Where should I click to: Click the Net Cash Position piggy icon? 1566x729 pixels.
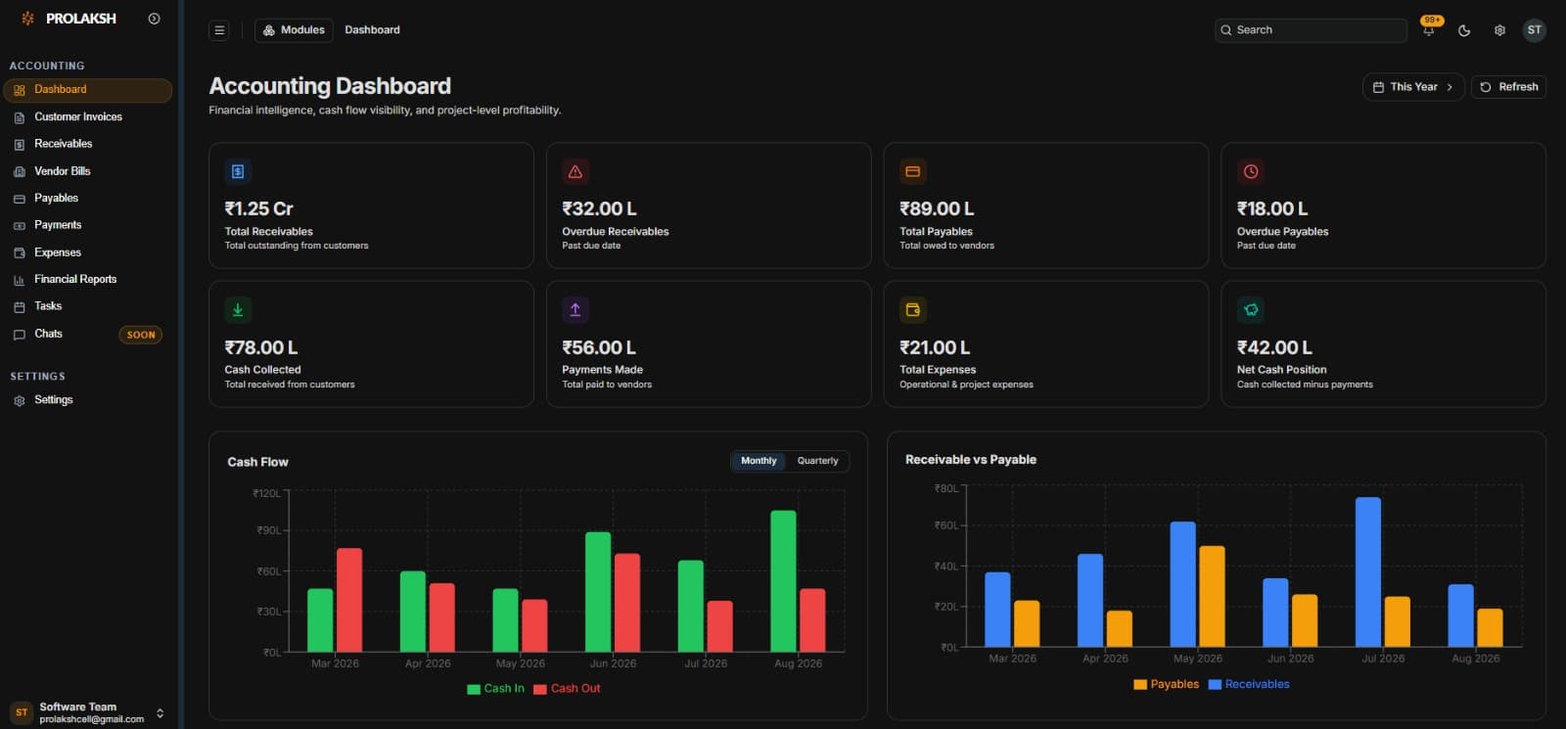tap(1251, 309)
